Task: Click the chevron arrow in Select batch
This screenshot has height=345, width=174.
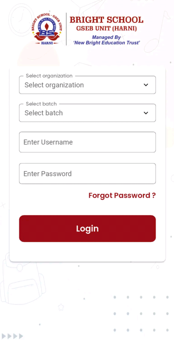Action: pyautogui.click(x=146, y=113)
